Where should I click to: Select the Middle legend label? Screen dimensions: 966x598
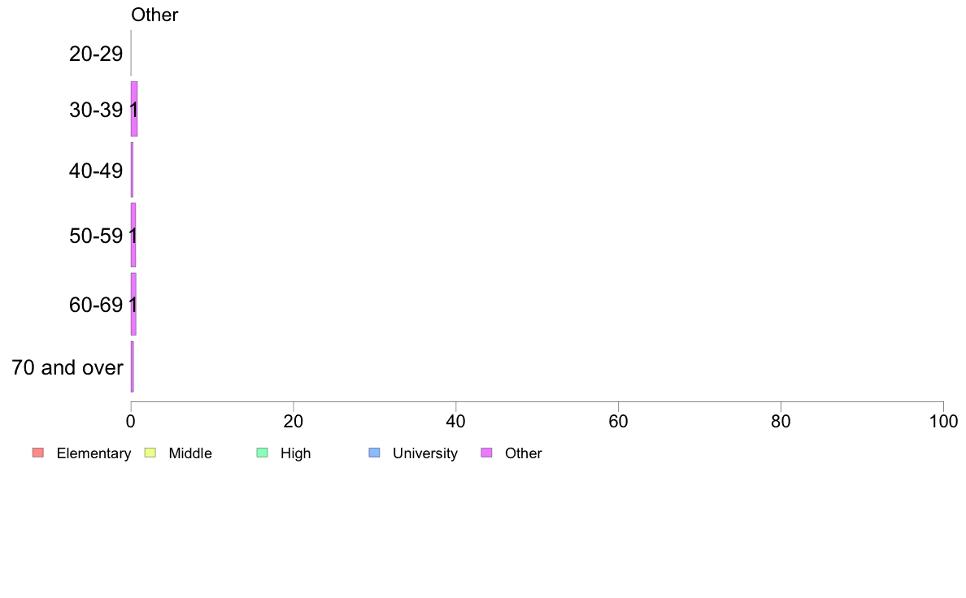[190, 453]
